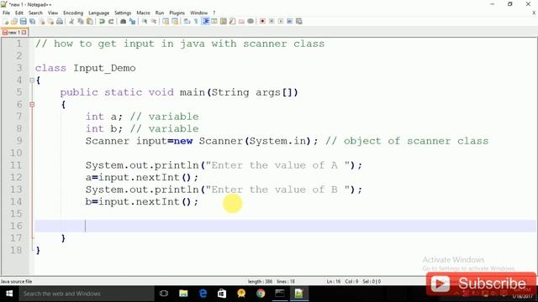The image size is (538, 302).
Task: Open the Language menu
Action: [x=99, y=13]
